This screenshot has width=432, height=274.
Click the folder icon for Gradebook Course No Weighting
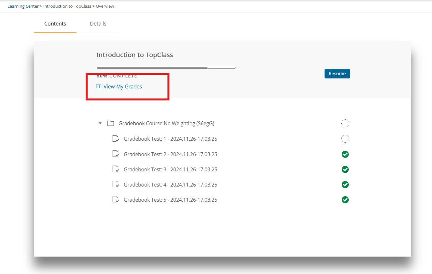coord(111,123)
